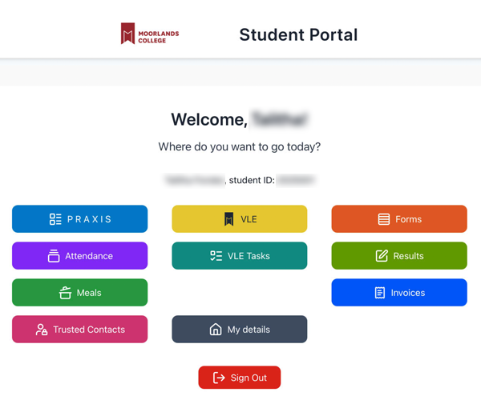Open the PRAXIS button

79,219
